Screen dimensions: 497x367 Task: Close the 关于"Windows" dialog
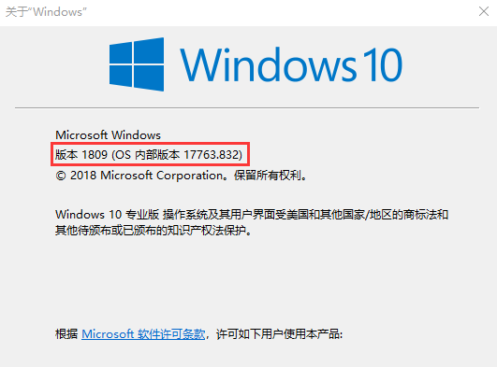coord(484,12)
